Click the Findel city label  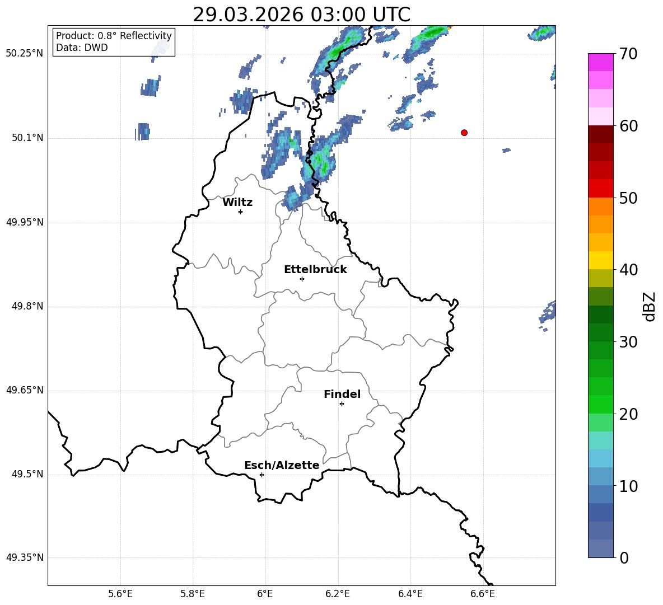342,394
